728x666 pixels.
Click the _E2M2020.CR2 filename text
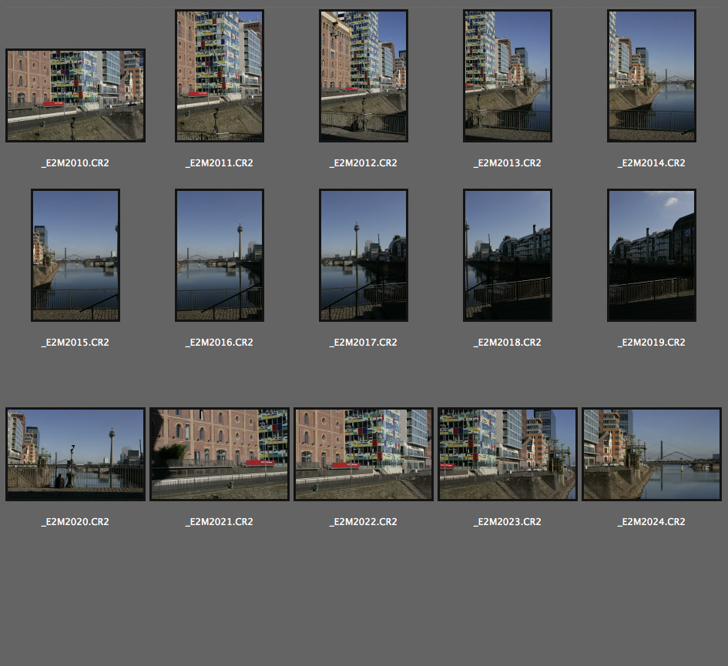[75, 522]
